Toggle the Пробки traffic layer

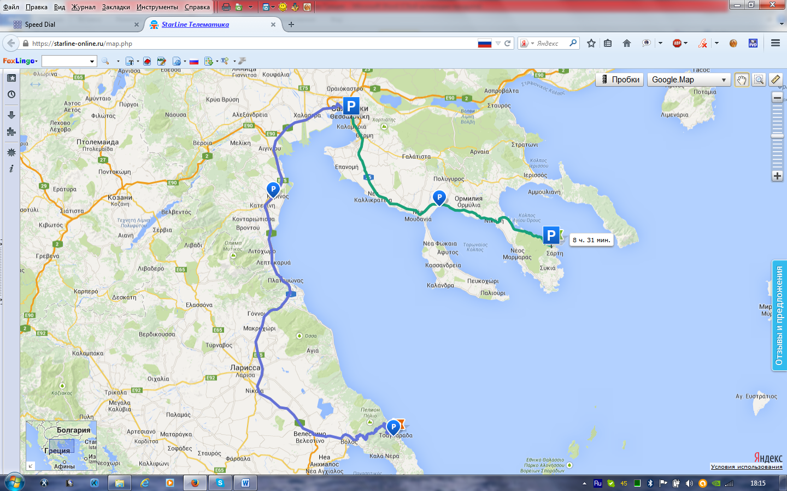[620, 80]
